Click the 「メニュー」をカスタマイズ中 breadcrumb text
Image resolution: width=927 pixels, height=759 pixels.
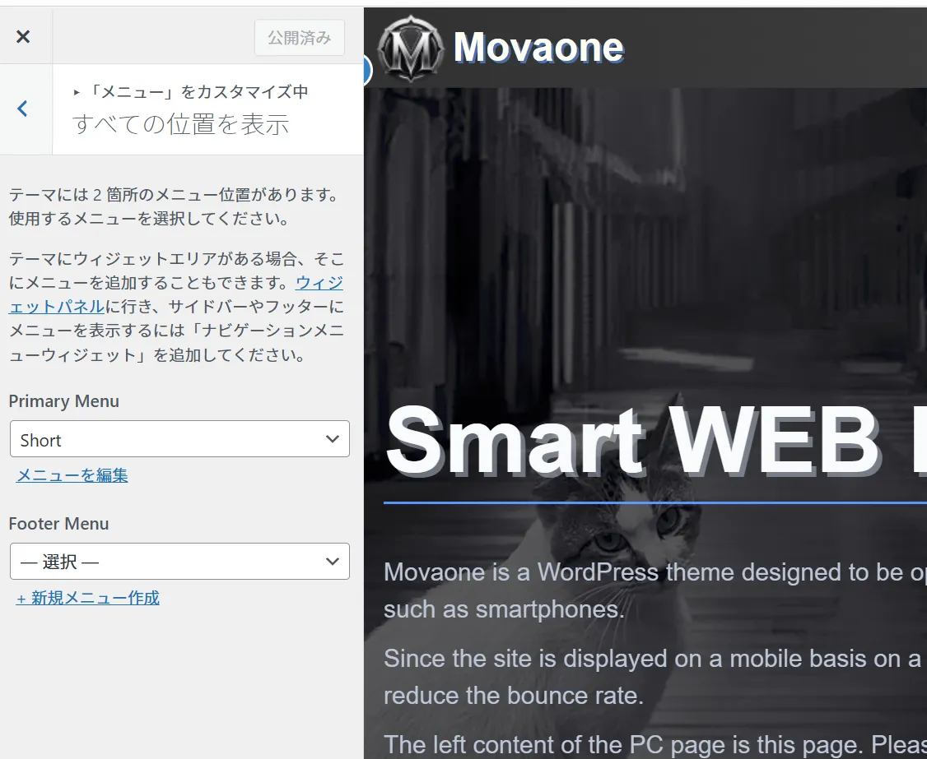(198, 91)
